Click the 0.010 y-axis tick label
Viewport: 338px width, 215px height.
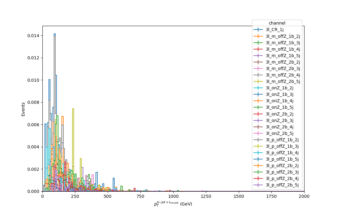click(33, 80)
